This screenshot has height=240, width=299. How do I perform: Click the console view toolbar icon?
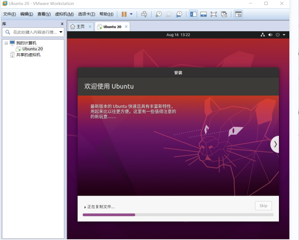pyautogui.click(x=238, y=14)
